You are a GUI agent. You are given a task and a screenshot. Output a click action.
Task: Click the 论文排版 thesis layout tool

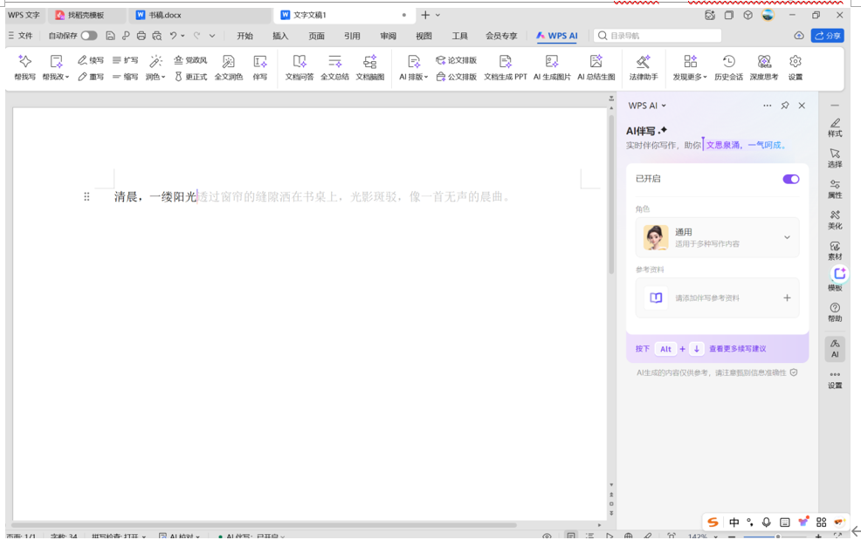456,60
